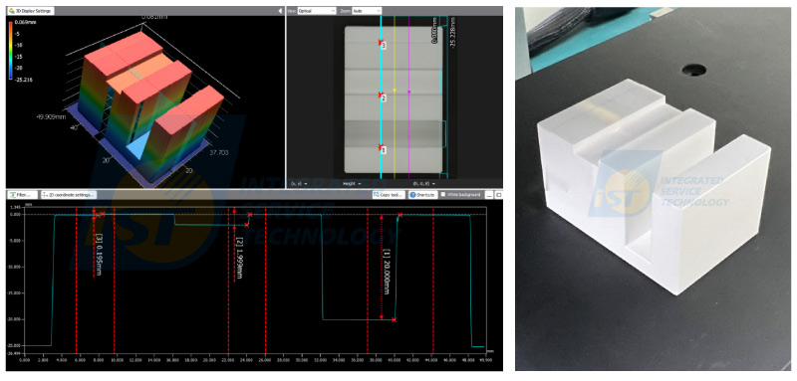
Task: Click the Copy tool button
Action: click(389, 194)
